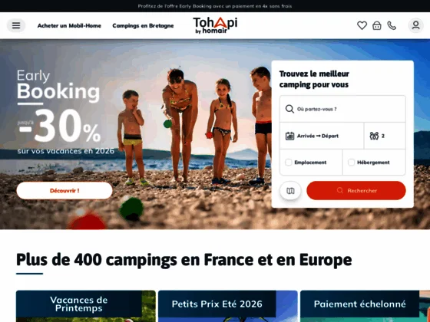
Task: Show campsites on the map icon button
Action: [x=290, y=191]
